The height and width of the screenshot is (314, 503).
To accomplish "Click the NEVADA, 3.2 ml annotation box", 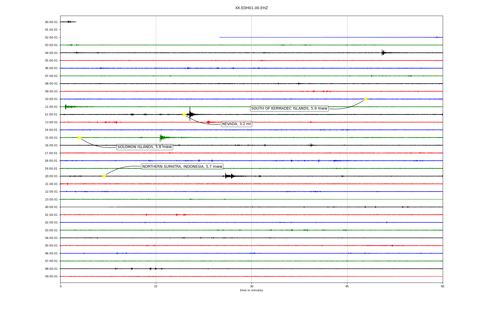I will tap(236, 124).
